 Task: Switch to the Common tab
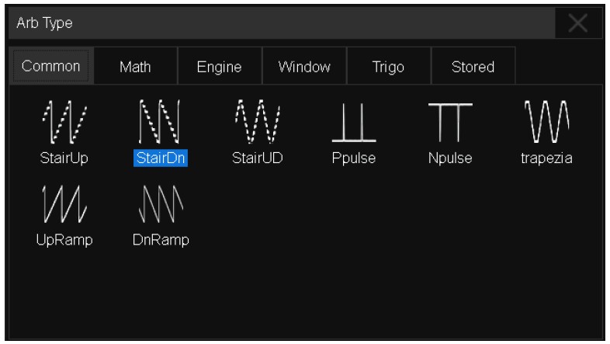[51, 67]
